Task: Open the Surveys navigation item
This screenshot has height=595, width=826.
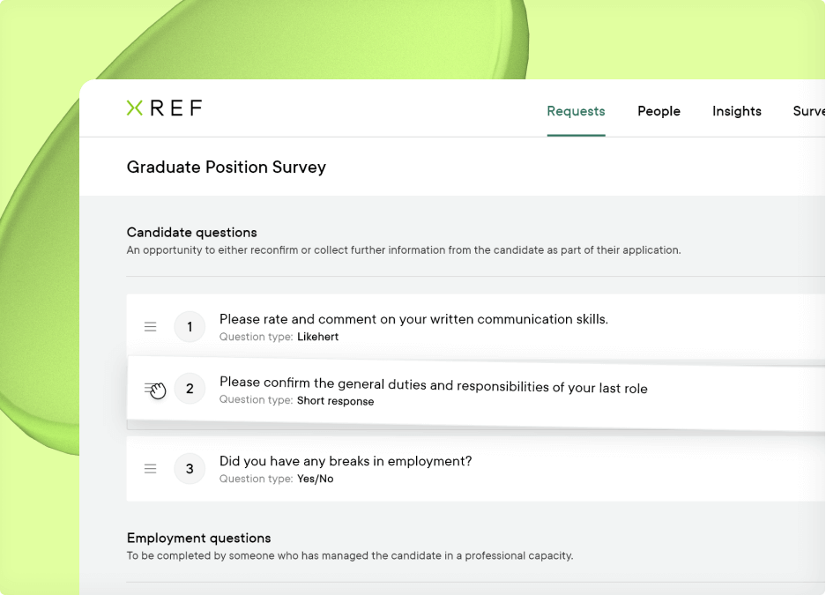Action: coord(809,111)
